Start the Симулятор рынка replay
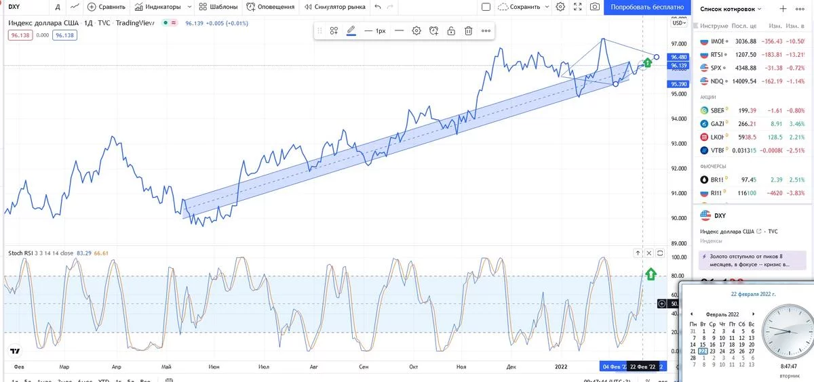 coord(334,7)
